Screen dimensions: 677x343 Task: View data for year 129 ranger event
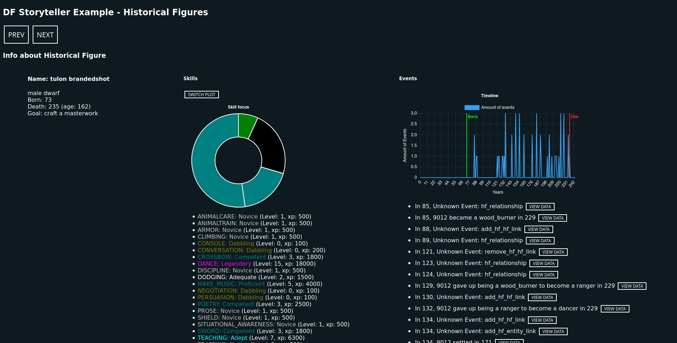pyautogui.click(x=632, y=286)
